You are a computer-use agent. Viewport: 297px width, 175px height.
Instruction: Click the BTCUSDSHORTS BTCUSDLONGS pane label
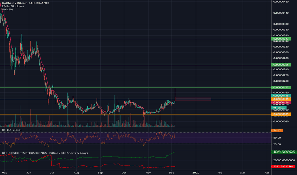click(45, 153)
